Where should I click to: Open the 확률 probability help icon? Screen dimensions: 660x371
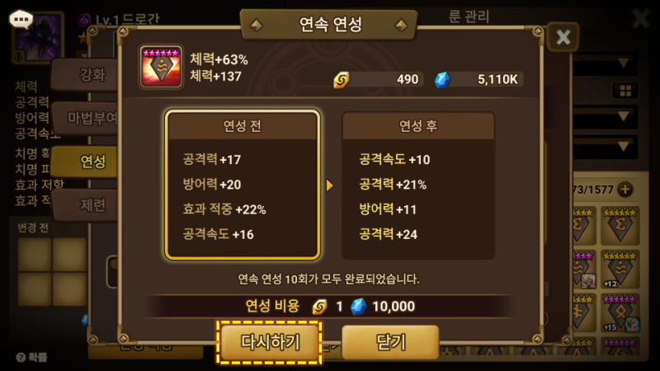[x=32, y=357]
